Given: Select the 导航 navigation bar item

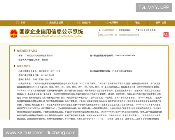Looking at the screenshot, I should 137,23.
